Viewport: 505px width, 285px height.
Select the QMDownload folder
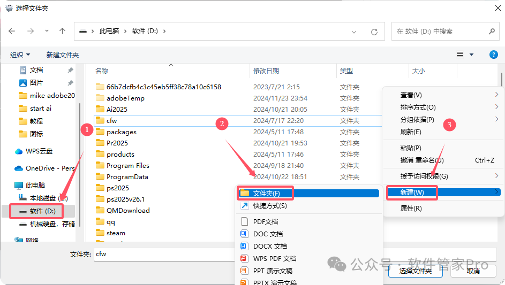tap(128, 210)
